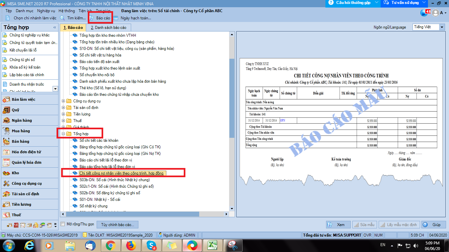
Task: Open Excel from the taskbar
Action: click(x=213, y=245)
